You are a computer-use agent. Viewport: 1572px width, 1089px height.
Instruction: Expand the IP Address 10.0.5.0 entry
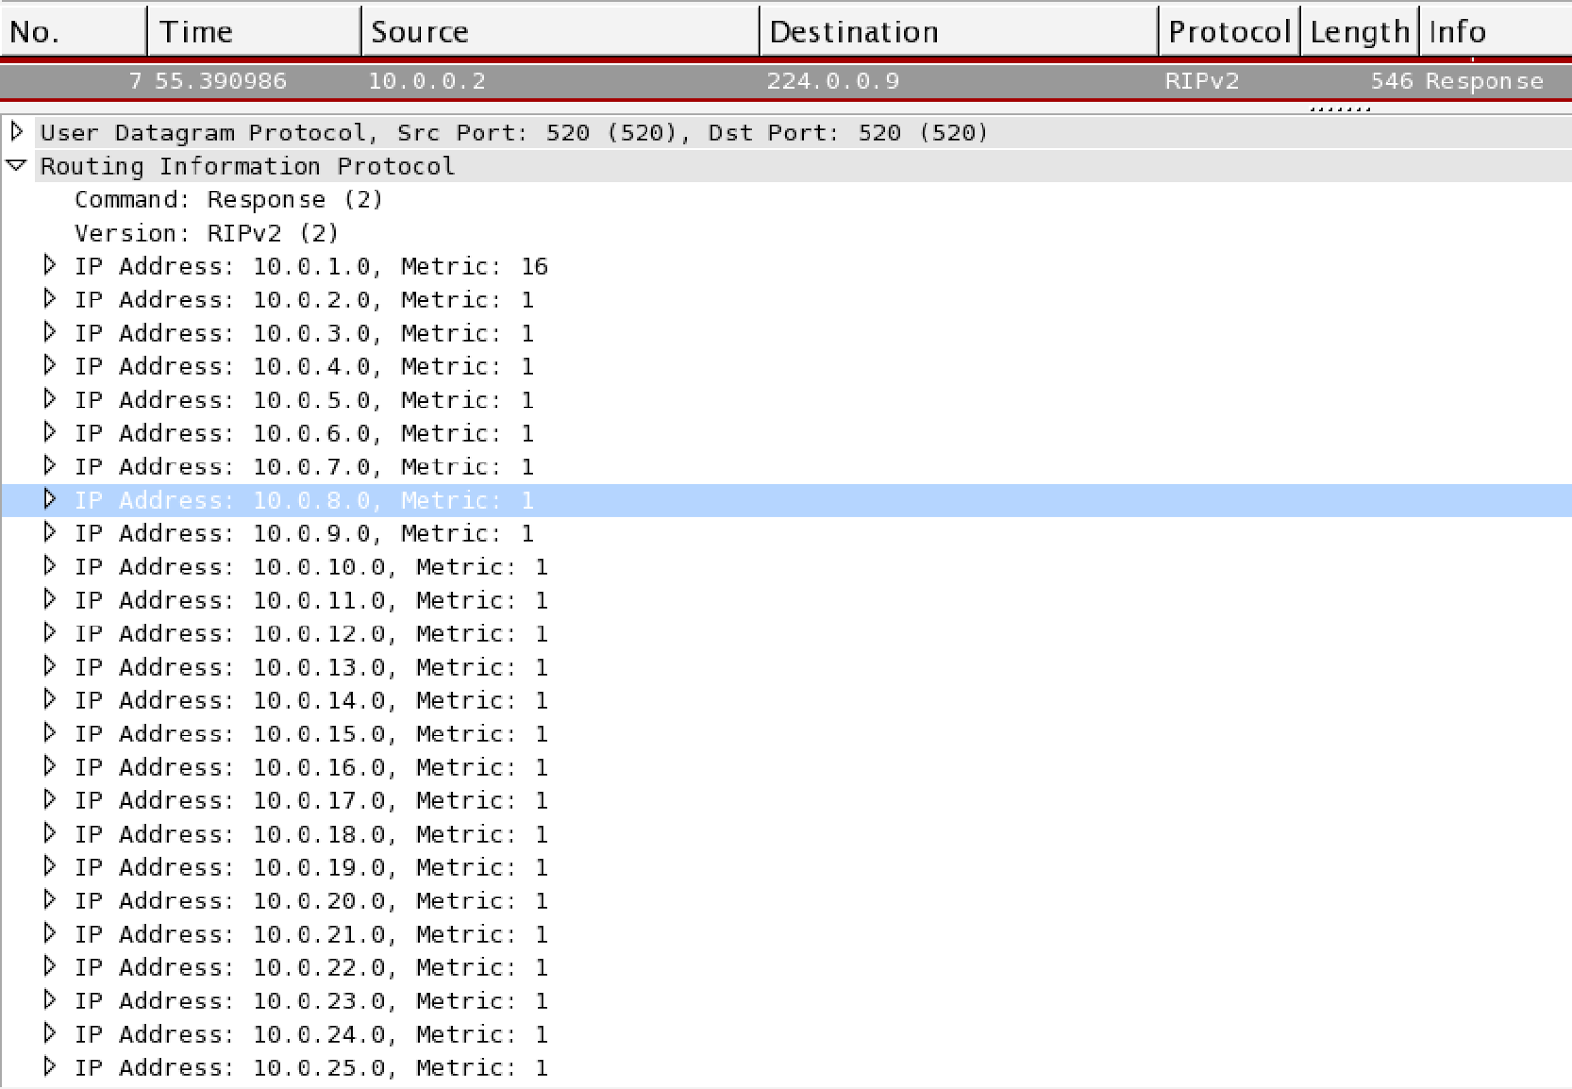[x=49, y=400]
